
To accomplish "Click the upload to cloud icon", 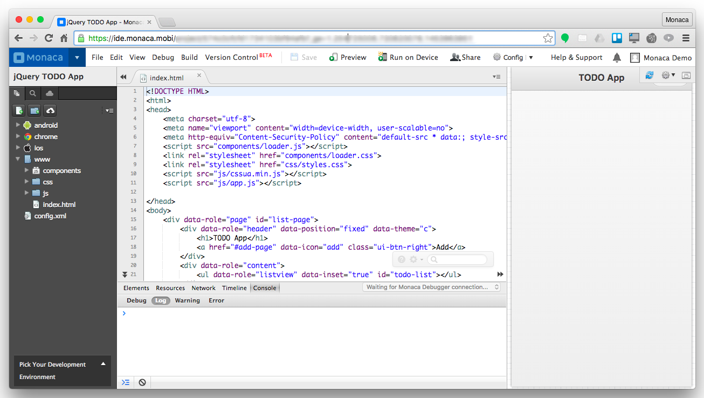I will [50, 111].
